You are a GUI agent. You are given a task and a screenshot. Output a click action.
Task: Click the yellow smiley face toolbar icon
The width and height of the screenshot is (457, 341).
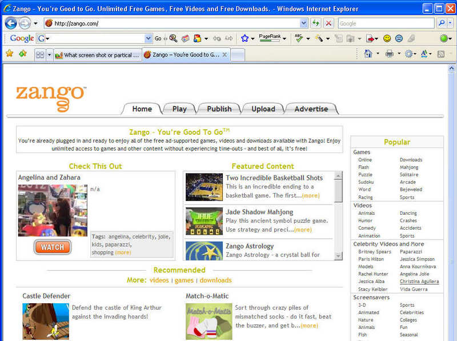coord(387,38)
